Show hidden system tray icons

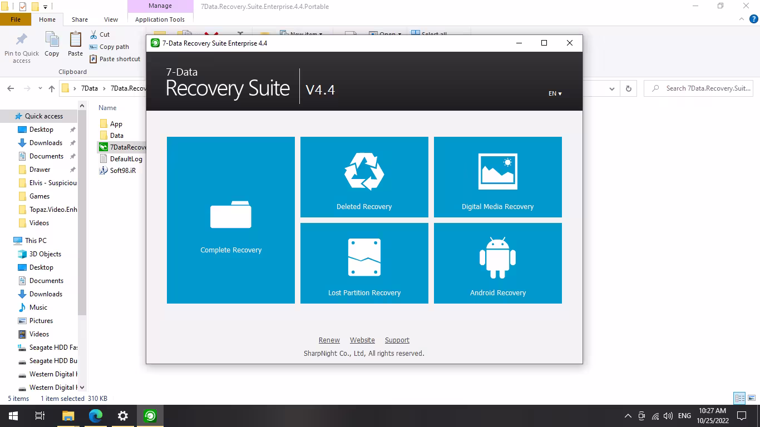tap(628, 416)
